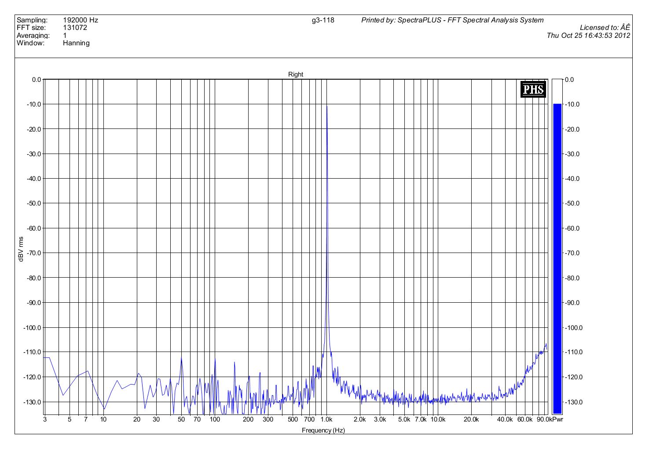This screenshot has width=660, height=462.
Task: Click the "Window:" label
Action: (31, 43)
